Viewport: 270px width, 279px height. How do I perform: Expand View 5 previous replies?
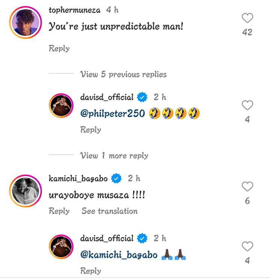(123, 74)
